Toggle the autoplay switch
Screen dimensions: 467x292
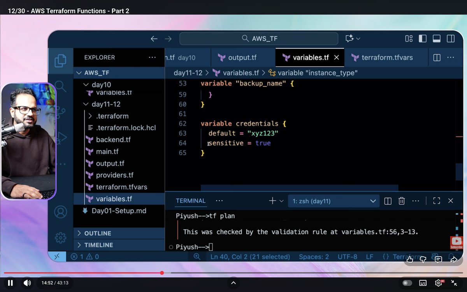pyautogui.click(x=407, y=283)
